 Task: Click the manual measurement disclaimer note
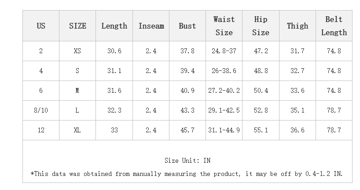(187, 174)
